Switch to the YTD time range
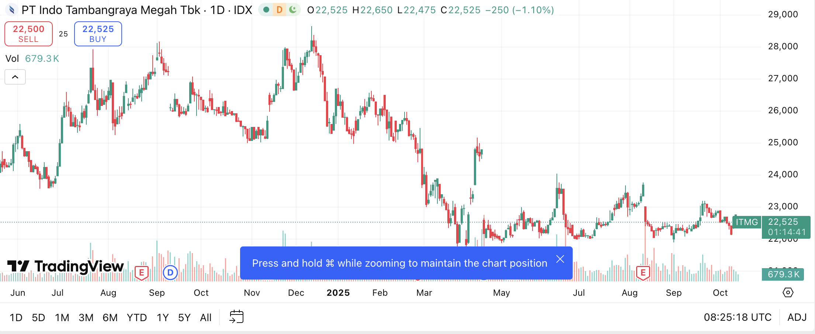Image resolution: width=815 pixels, height=334 pixels. click(x=137, y=317)
